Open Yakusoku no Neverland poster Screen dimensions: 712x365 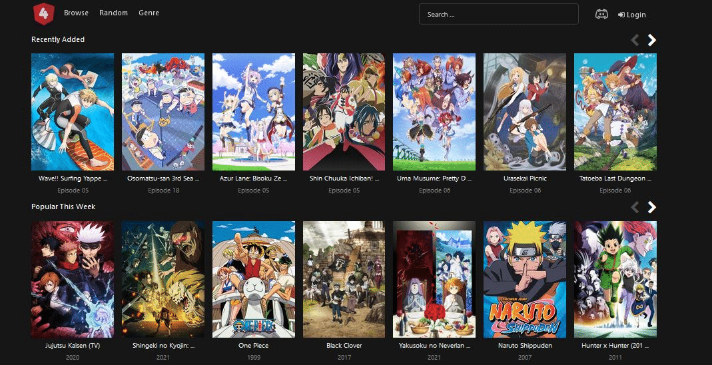[x=434, y=279]
